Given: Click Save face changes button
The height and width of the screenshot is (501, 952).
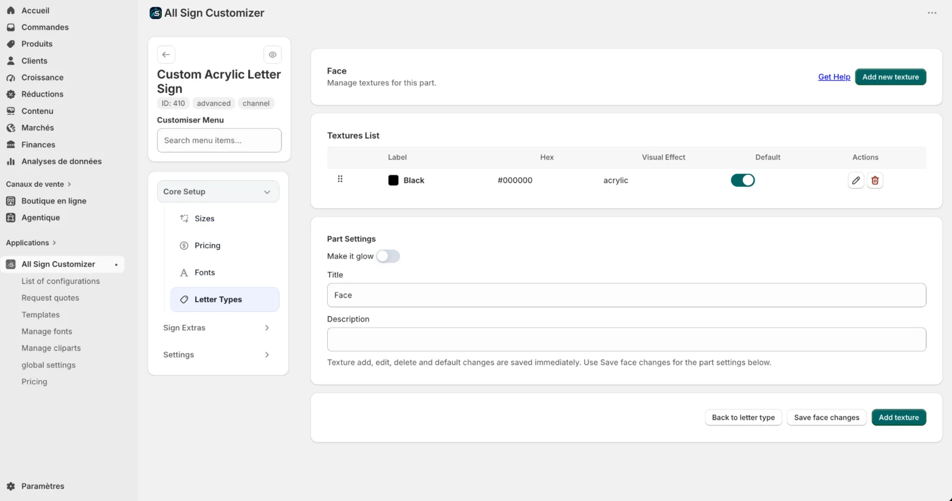Looking at the screenshot, I should [826, 418].
